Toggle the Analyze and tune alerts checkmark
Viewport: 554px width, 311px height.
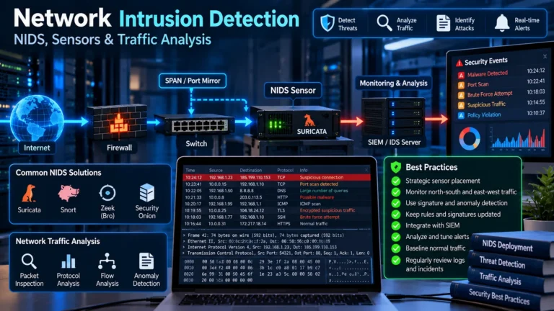tap(396, 237)
